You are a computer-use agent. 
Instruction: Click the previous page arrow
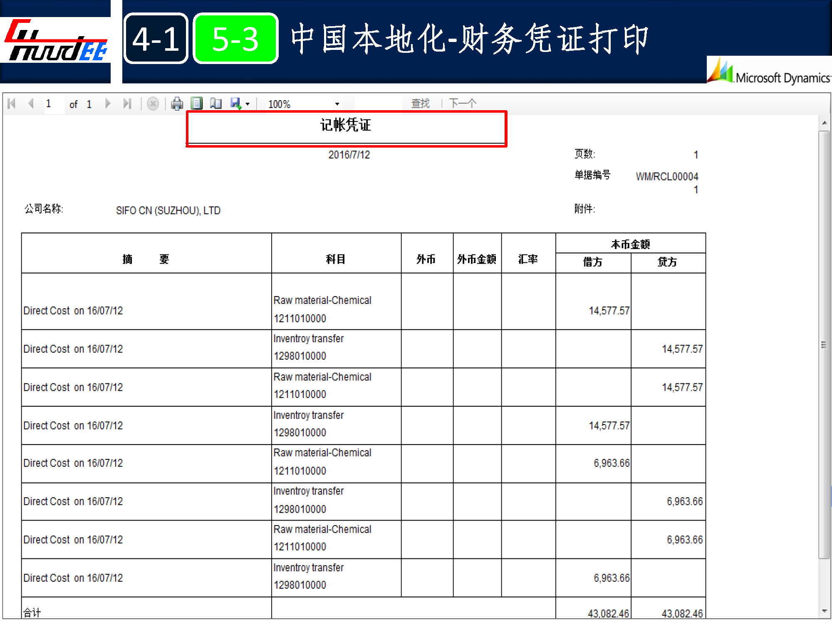click(x=31, y=104)
